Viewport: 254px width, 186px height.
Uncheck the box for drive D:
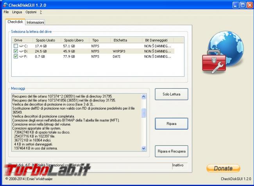coord(16,51)
